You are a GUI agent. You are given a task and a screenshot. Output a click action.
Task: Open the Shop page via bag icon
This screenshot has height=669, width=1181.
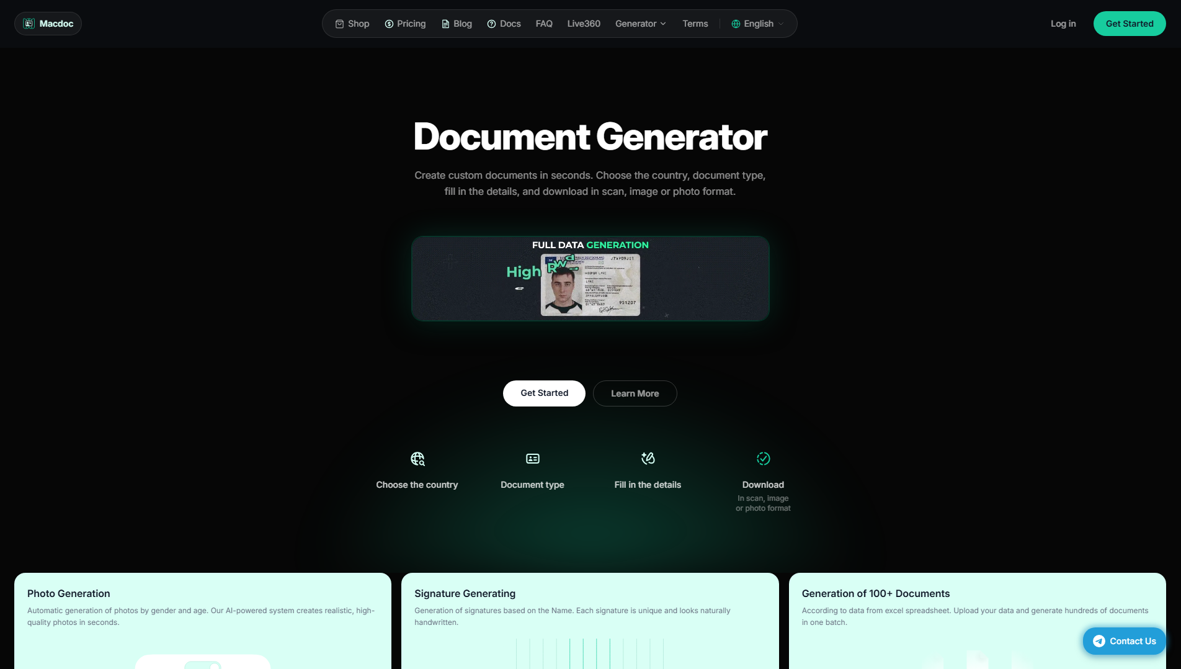(339, 24)
